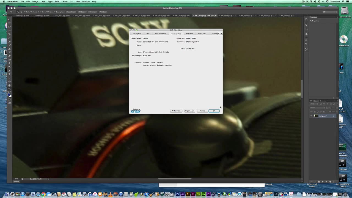Open the Kind filter dropdown in Layers

pos(314,104)
